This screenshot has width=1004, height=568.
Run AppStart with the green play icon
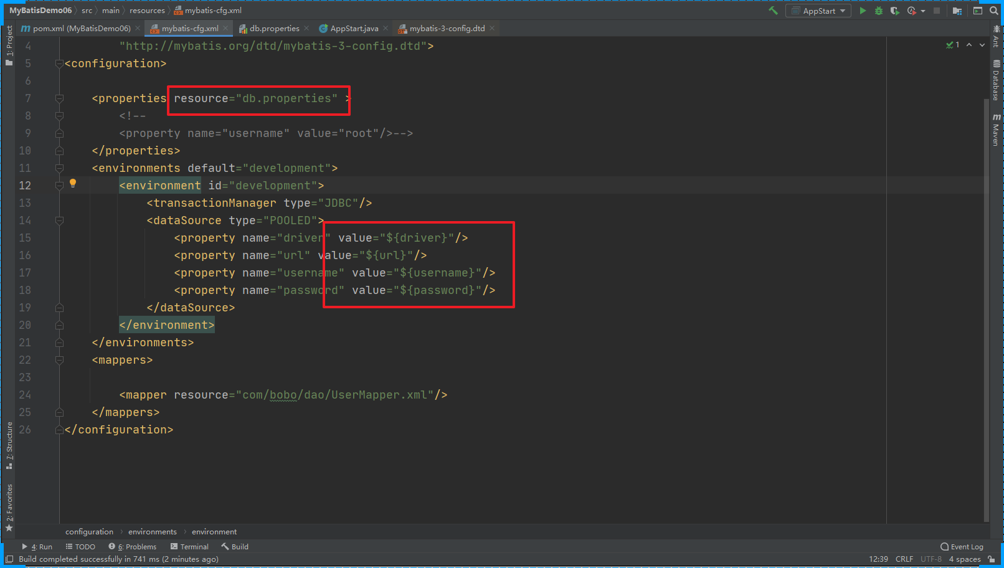pos(863,11)
